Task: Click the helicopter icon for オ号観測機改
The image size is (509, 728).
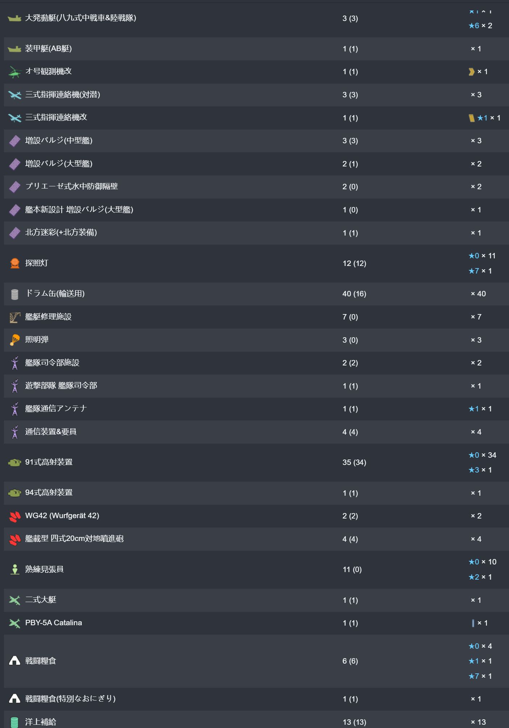Action: pyautogui.click(x=14, y=72)
